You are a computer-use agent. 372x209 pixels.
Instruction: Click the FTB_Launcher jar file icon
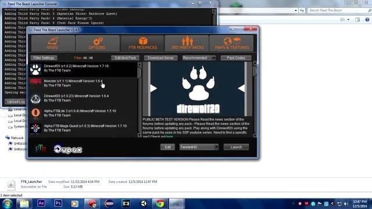point(11,185)
